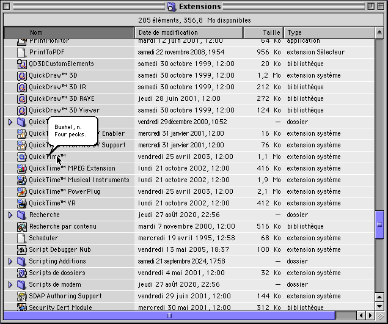
Task: Click the Security Cert Module icon
Action: pos(21,307)
